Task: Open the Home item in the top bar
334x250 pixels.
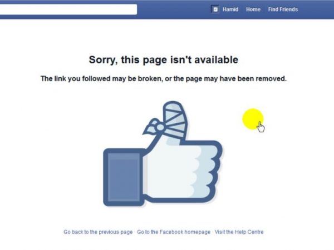Action: [253, 9]
